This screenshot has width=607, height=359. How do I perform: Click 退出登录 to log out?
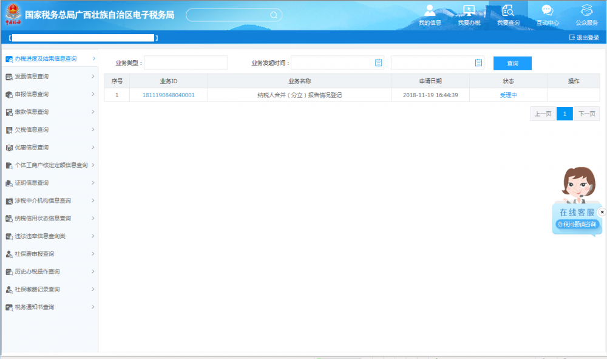click(584, 38)
